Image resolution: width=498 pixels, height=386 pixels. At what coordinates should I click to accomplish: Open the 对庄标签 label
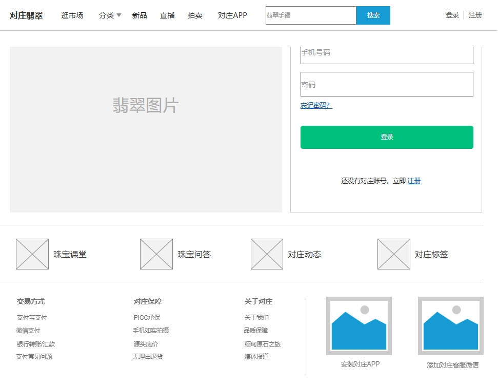431,255
